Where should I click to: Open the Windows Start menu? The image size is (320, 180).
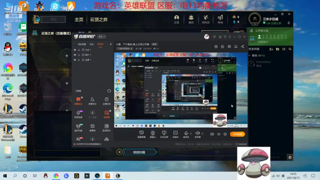click(x=5, y=176)
